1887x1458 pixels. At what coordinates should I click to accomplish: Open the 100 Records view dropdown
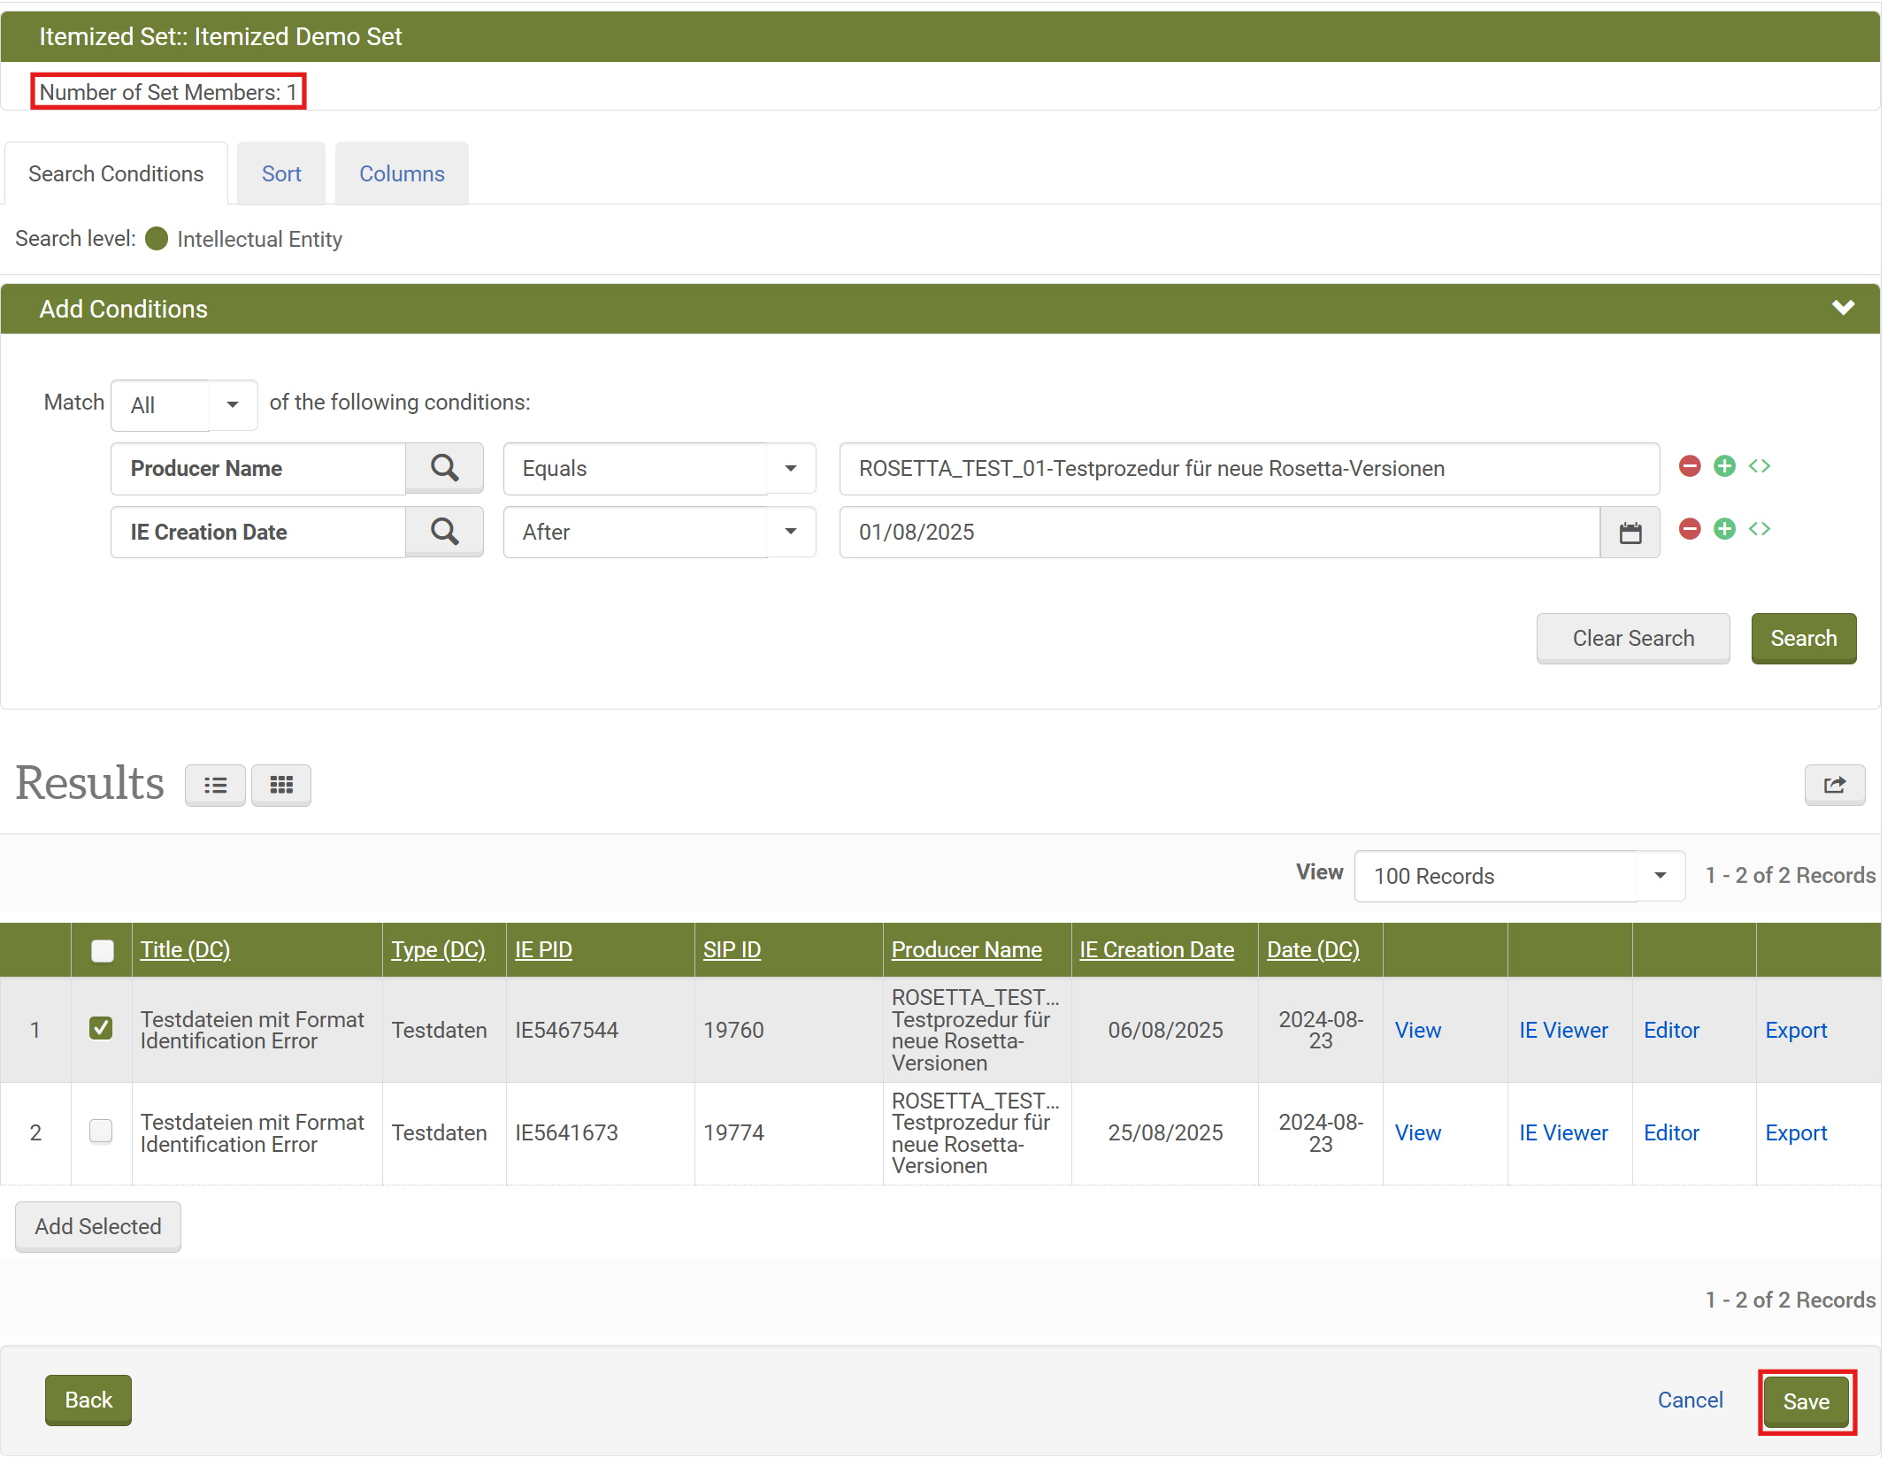[1518, 876]
